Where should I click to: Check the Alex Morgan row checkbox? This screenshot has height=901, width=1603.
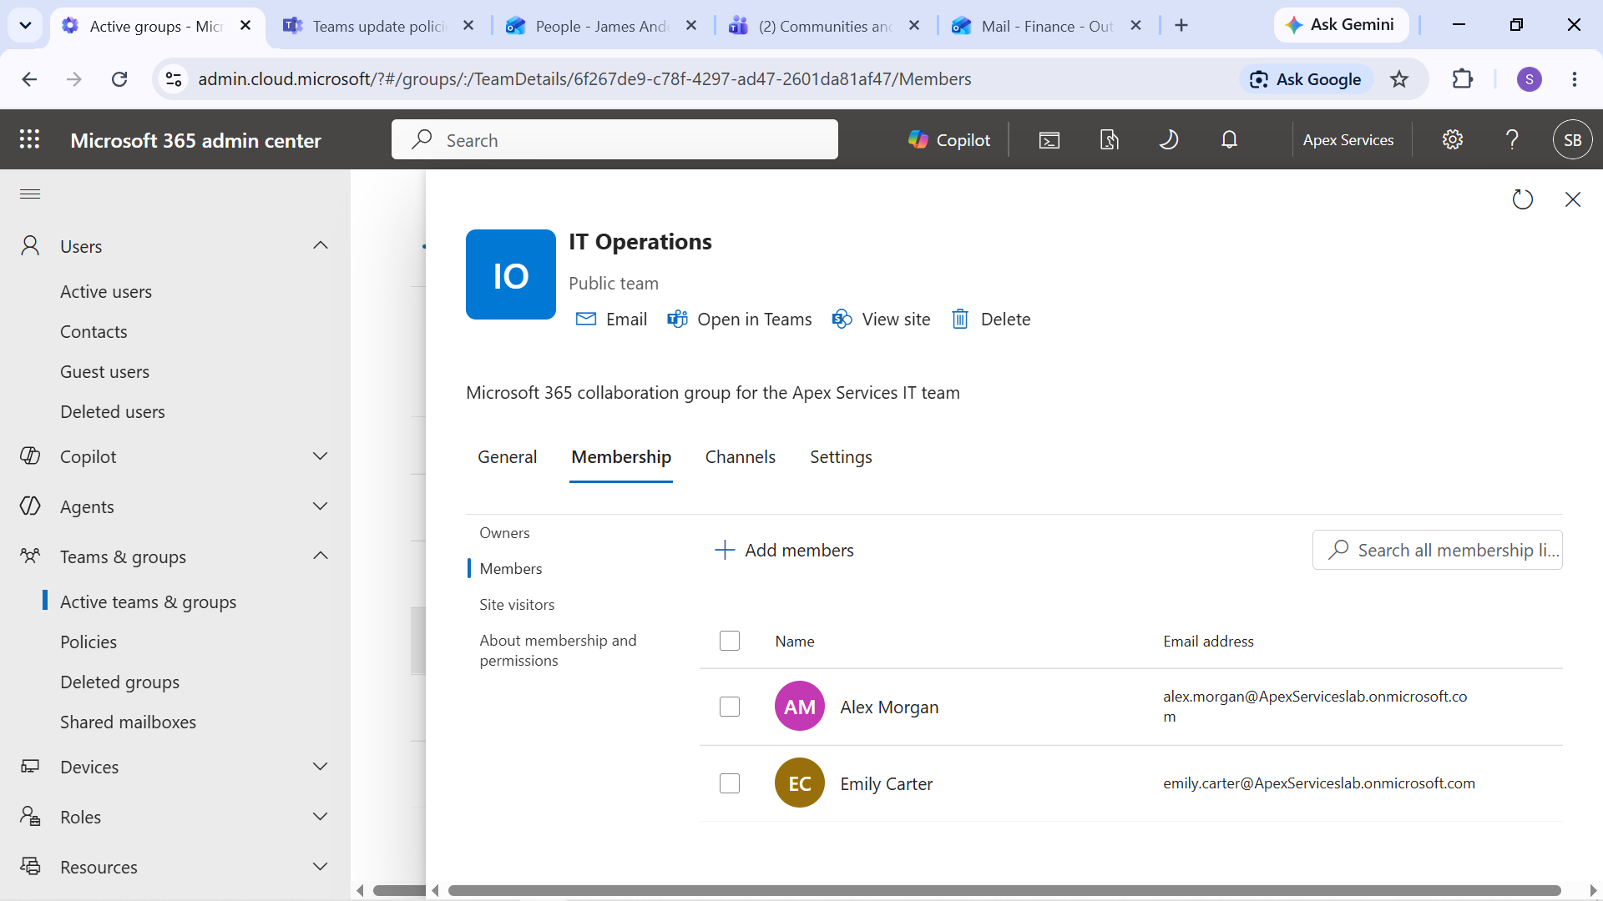coord(730,707)
